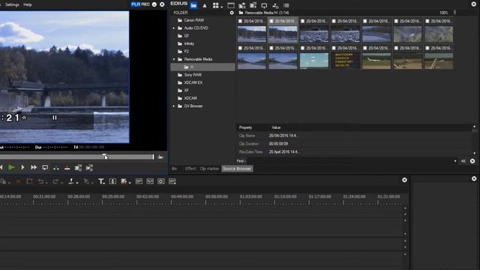Select the P2 folder

187,52
